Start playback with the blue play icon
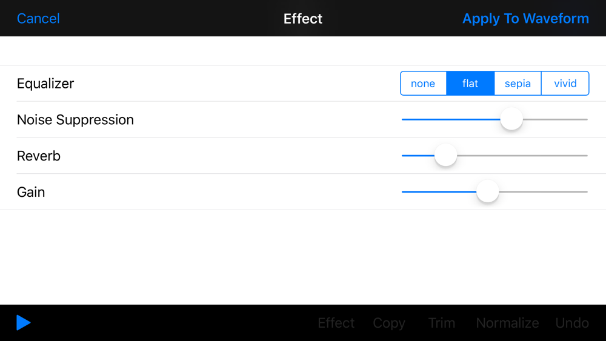The height and width of the screenshot is (341, 606). (23, 322)
